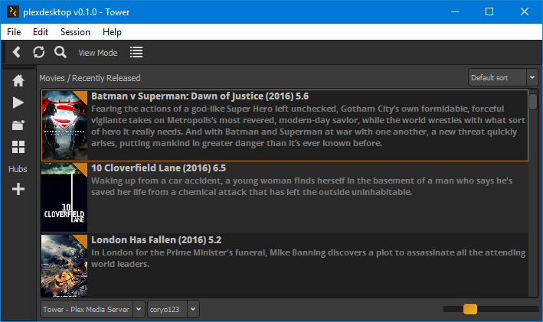Expand the coryo123 user dropdown
The width and height of the screenshot is (543, 322).
173,309
